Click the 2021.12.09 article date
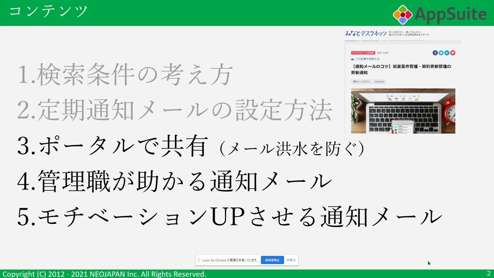This screenshot has width=494, height=278. click(382, 53)
